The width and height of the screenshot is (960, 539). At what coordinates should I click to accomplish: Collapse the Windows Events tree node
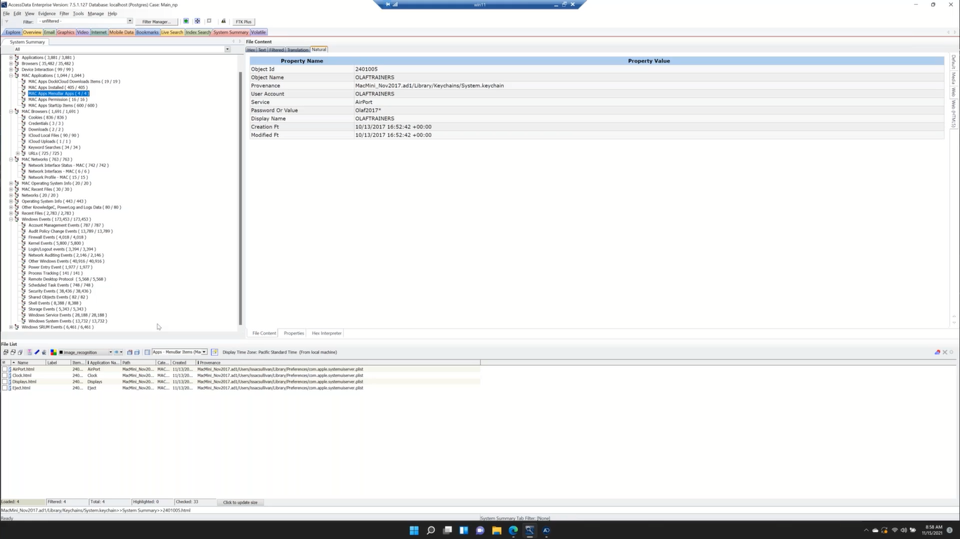pyautogui.click(x=11, y=220)
